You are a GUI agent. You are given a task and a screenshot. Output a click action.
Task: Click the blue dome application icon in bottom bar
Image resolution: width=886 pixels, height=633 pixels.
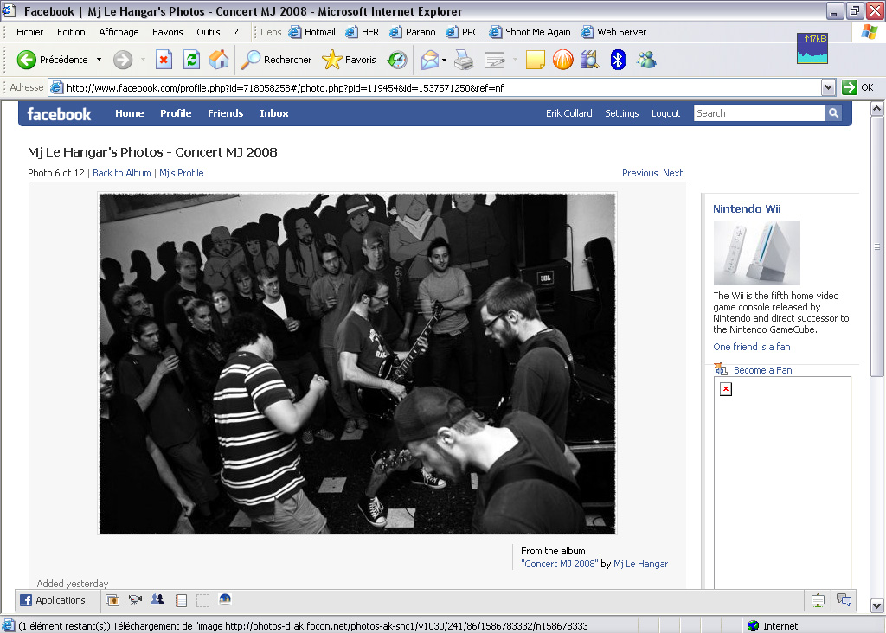click(x=225, y=599)
